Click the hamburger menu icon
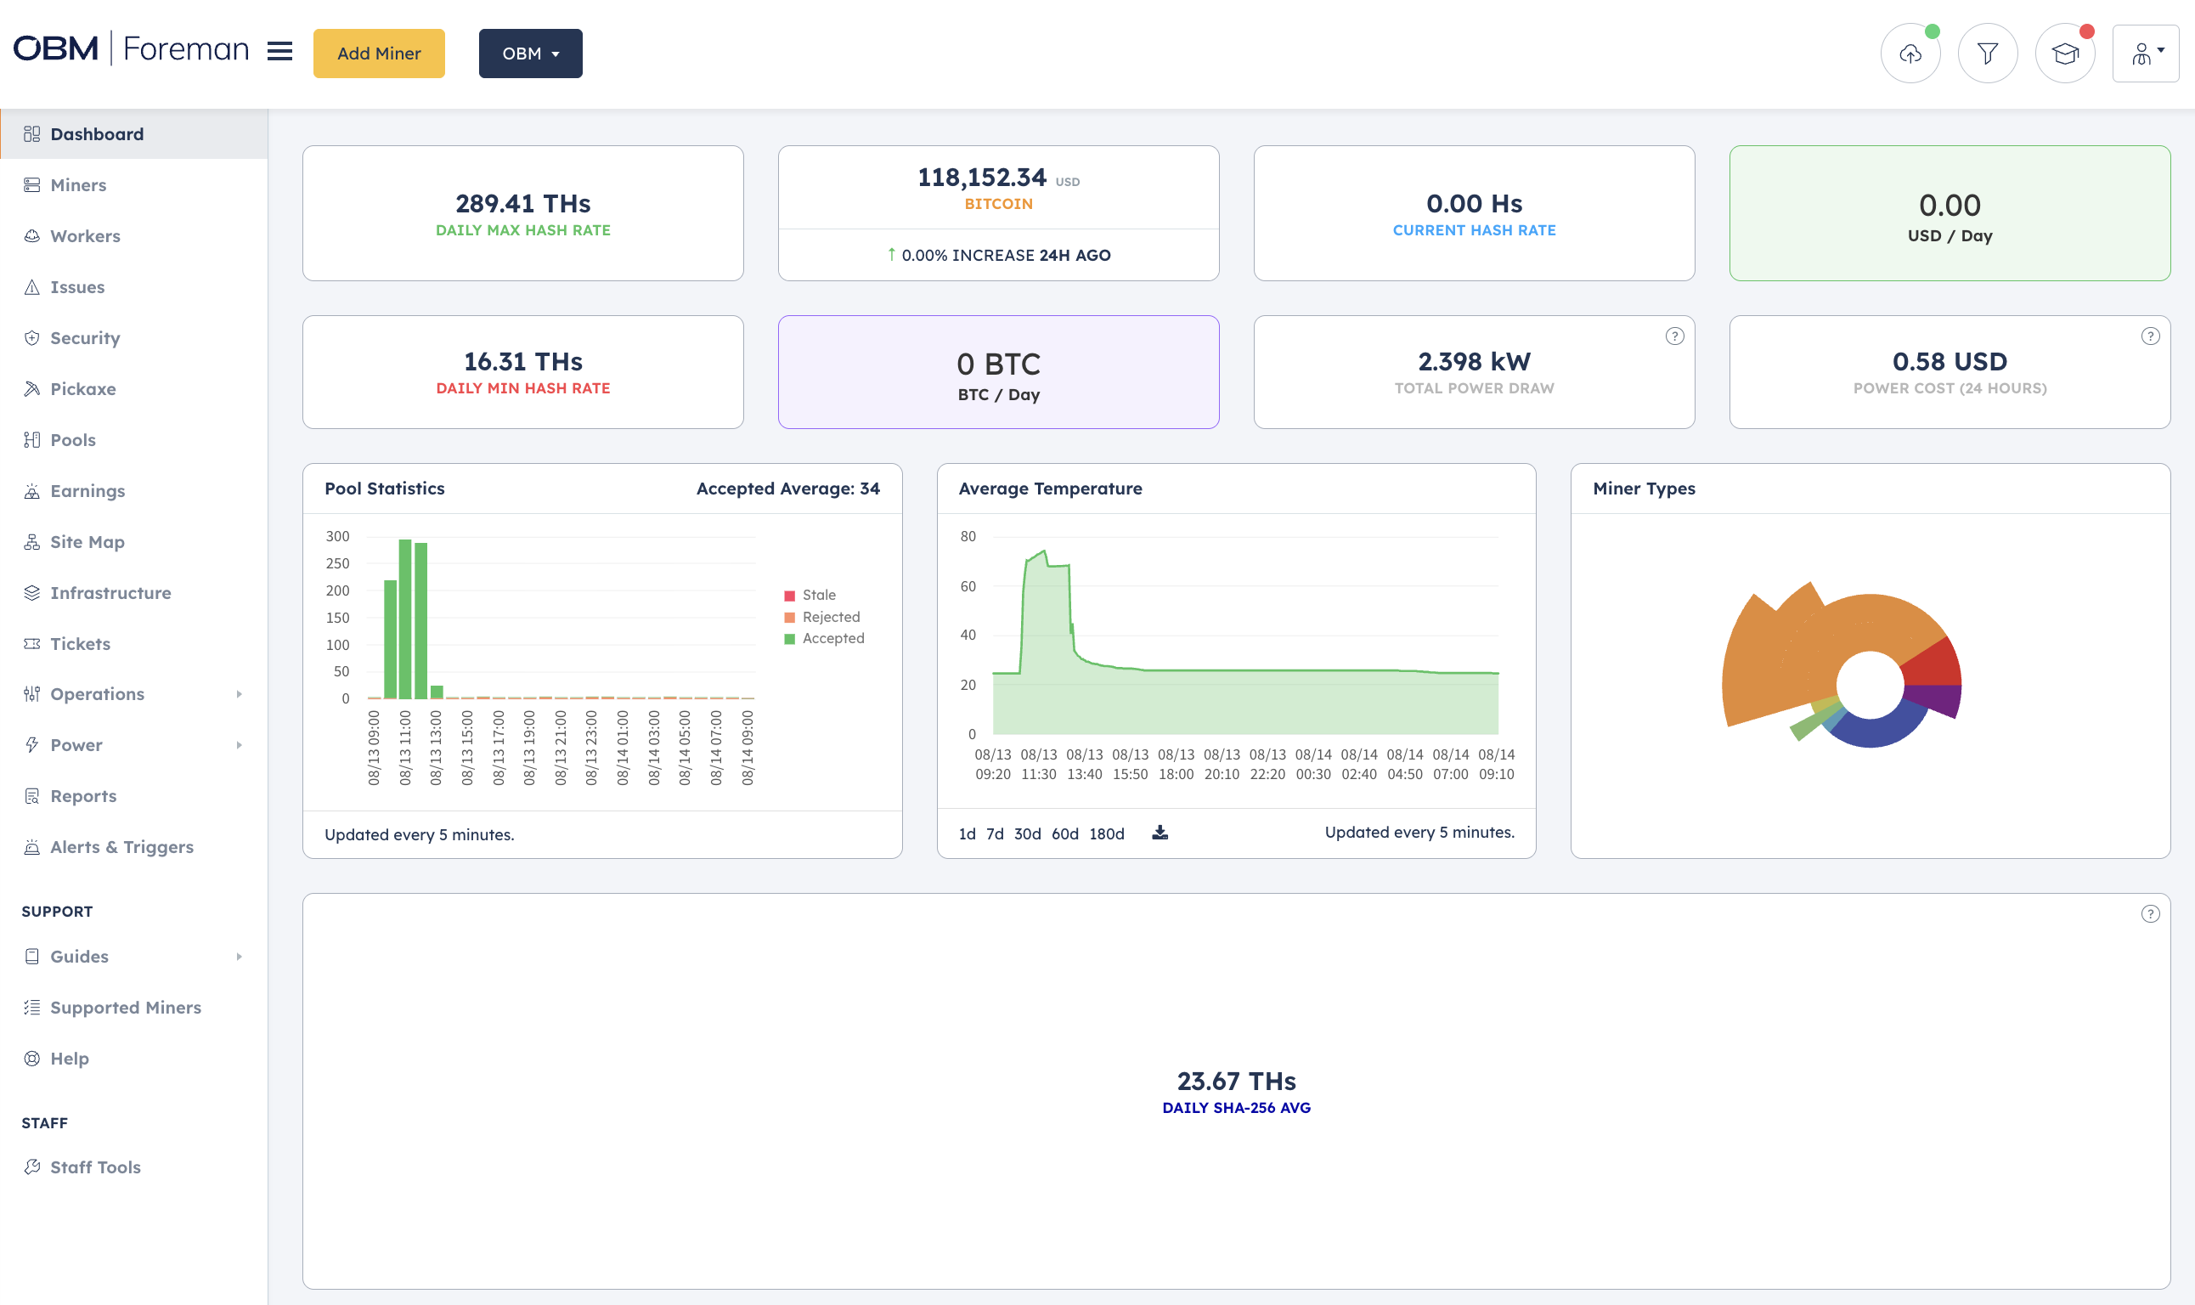The height and width of the screenshot is (1305, 2195). pyautogui.click(x=279, y=52)
